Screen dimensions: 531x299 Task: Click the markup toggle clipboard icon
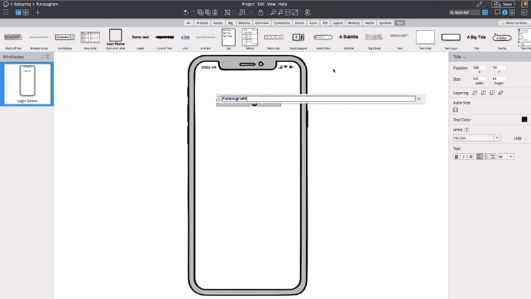pos(307,12)
